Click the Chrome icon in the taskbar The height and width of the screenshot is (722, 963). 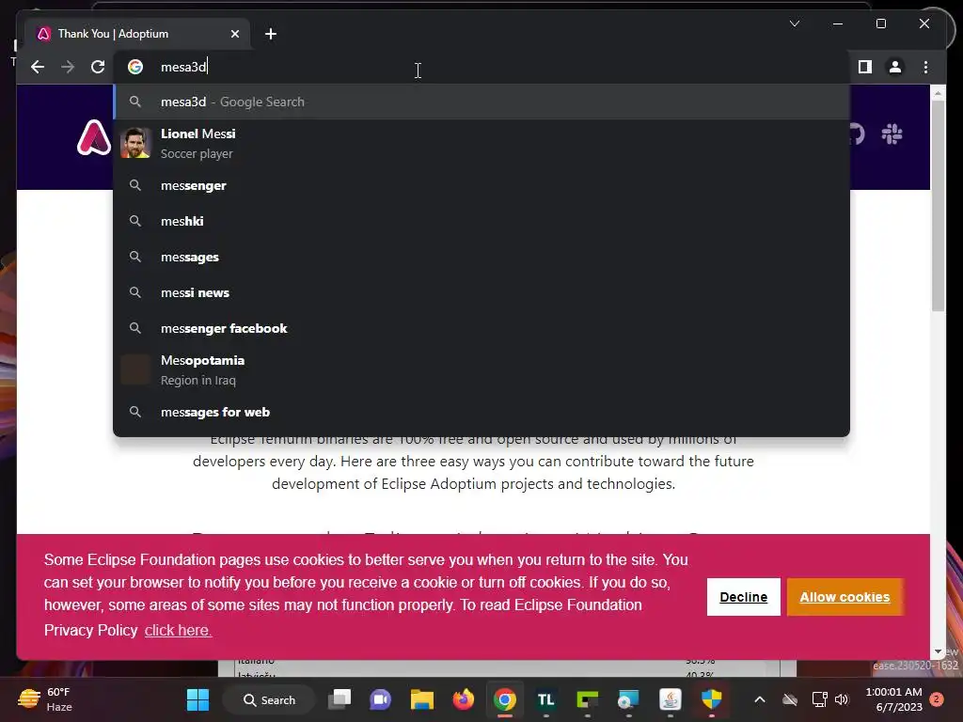(505, 699)
